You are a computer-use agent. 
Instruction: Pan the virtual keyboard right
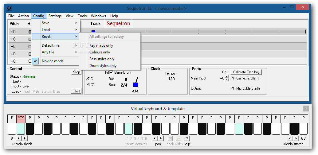click(x=161, y=138)
